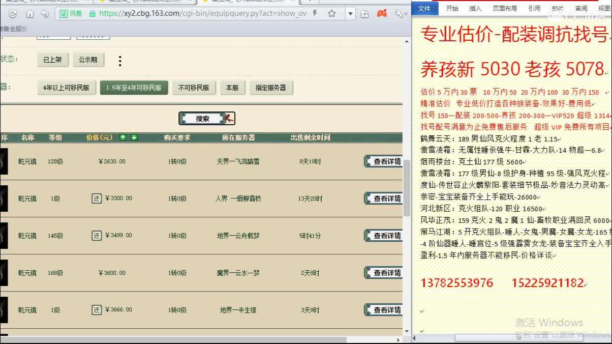
Task: View details for the ¥3600.00 item
Action: pos(384,273)
